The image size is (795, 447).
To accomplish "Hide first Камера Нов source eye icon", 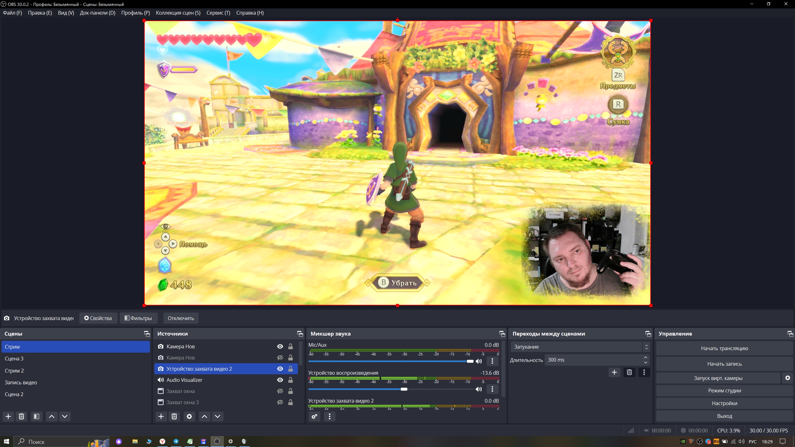I will coord(280,346).
